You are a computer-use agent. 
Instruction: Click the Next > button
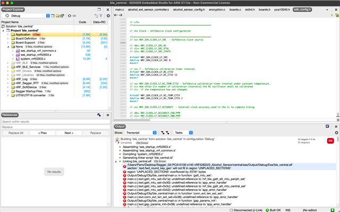[69, 133]
